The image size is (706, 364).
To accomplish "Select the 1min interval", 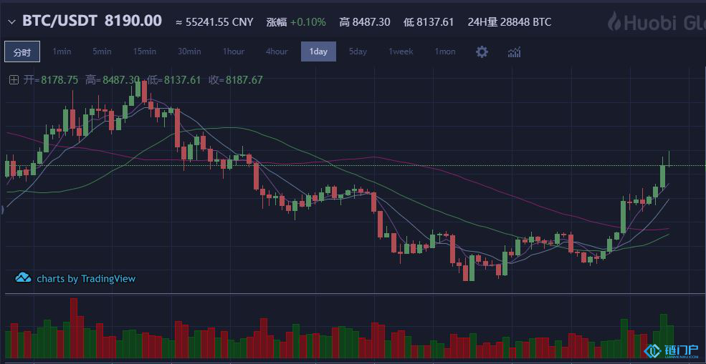I will point(62,52).
